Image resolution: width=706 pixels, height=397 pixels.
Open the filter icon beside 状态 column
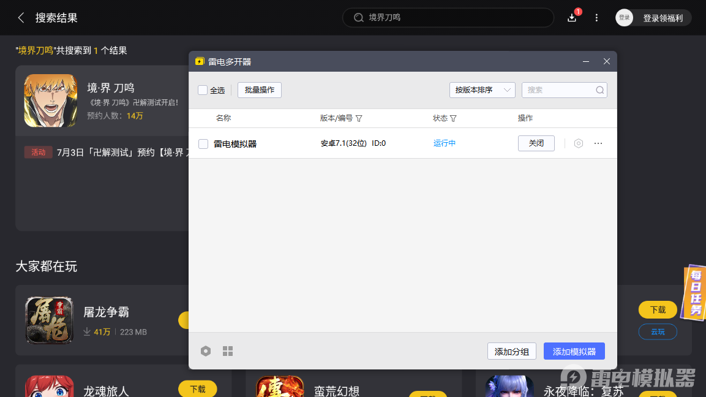point(453,118)
